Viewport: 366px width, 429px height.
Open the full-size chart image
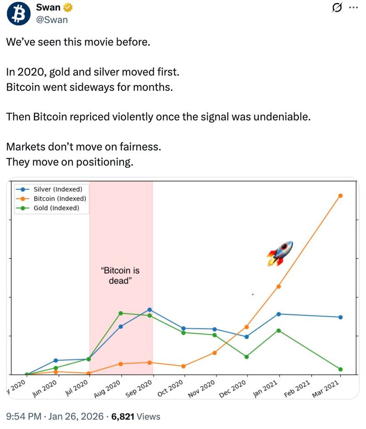click(x=183, y=288)
